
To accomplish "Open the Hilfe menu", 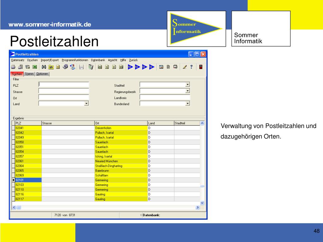I will 123,60.
